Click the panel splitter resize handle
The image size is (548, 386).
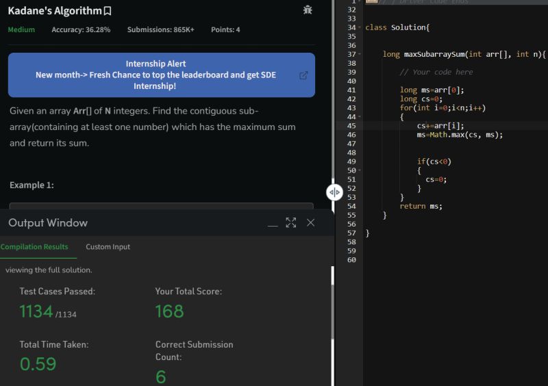(334, 192)
